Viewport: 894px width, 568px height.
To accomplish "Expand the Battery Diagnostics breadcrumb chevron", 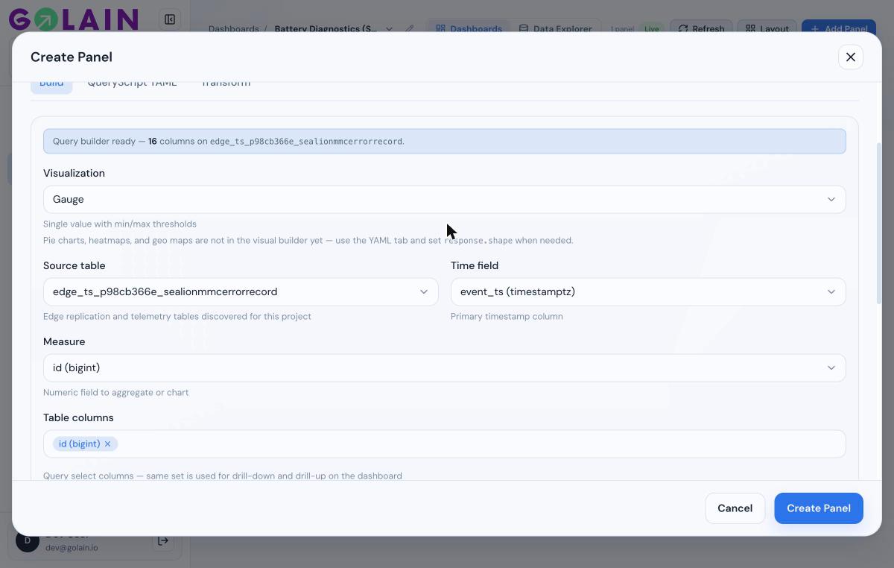I will (x=389, y=29).
